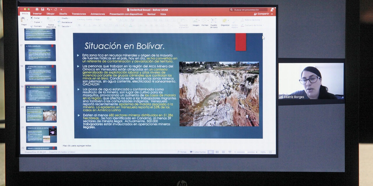
Task: Click the zoom slider in status bar
Action: click(x=246, y=152)
